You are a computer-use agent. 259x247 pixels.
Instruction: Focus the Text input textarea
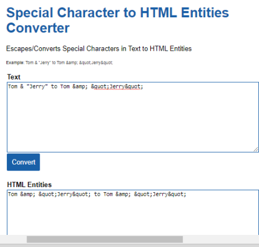pyautogui.click(x=133, y=117)
